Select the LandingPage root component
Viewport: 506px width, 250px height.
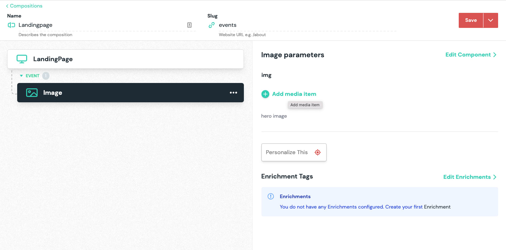[x=125, y=59]
